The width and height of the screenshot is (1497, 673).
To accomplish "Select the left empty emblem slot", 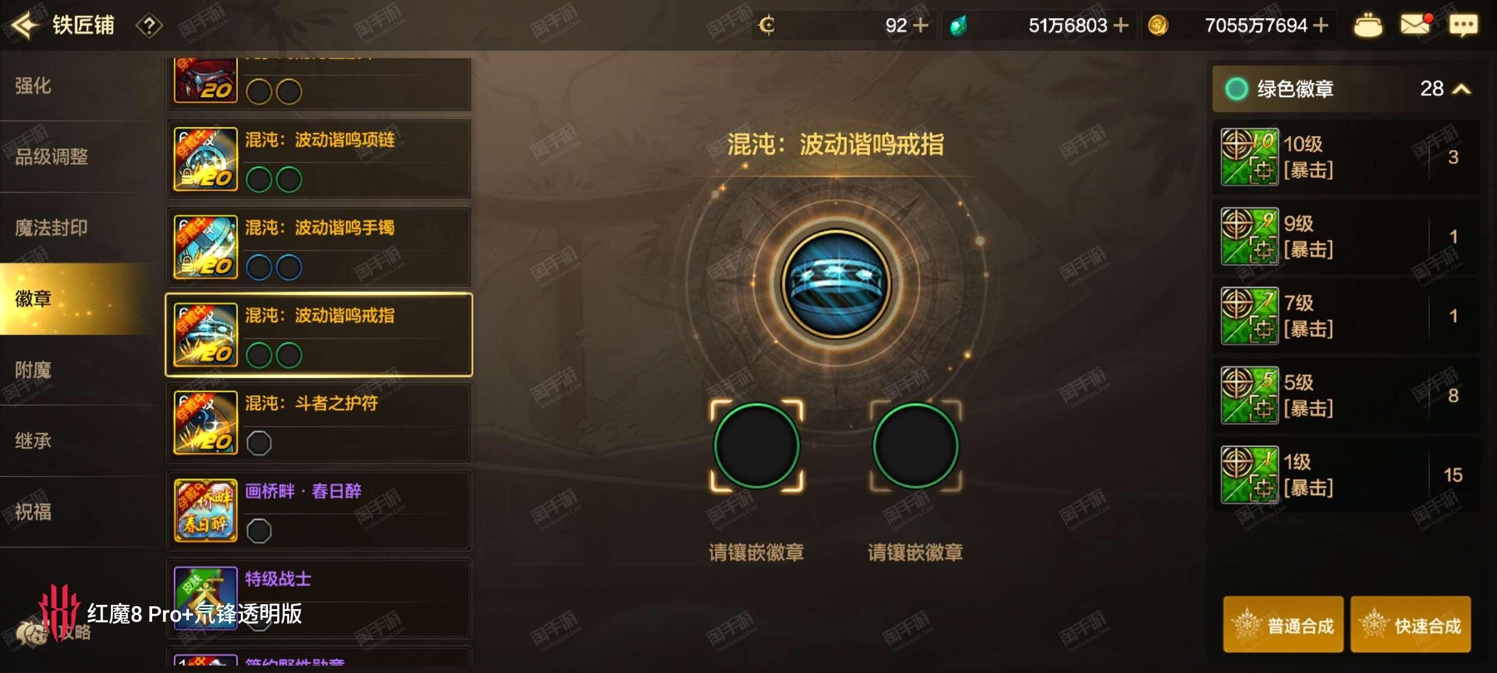I will pos(756,446).
